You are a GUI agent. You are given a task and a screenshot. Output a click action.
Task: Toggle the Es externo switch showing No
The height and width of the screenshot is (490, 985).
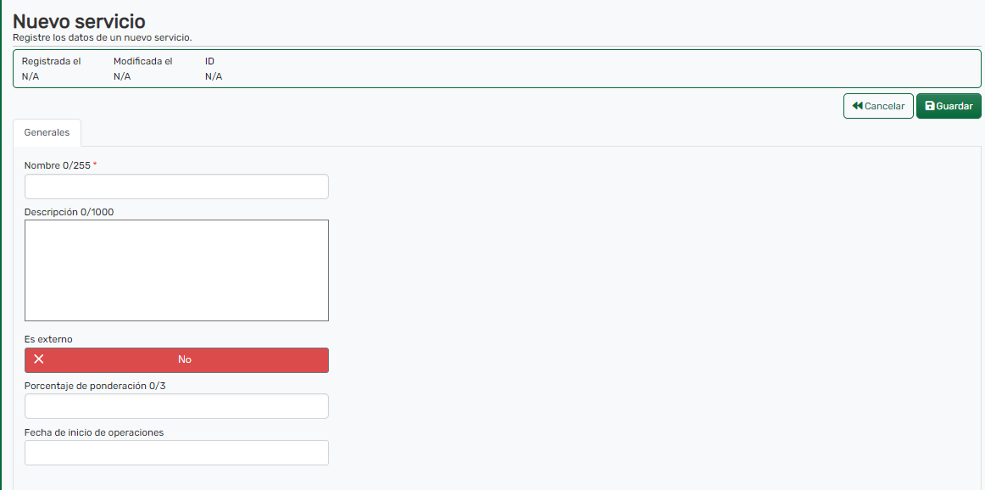point(176,359)
